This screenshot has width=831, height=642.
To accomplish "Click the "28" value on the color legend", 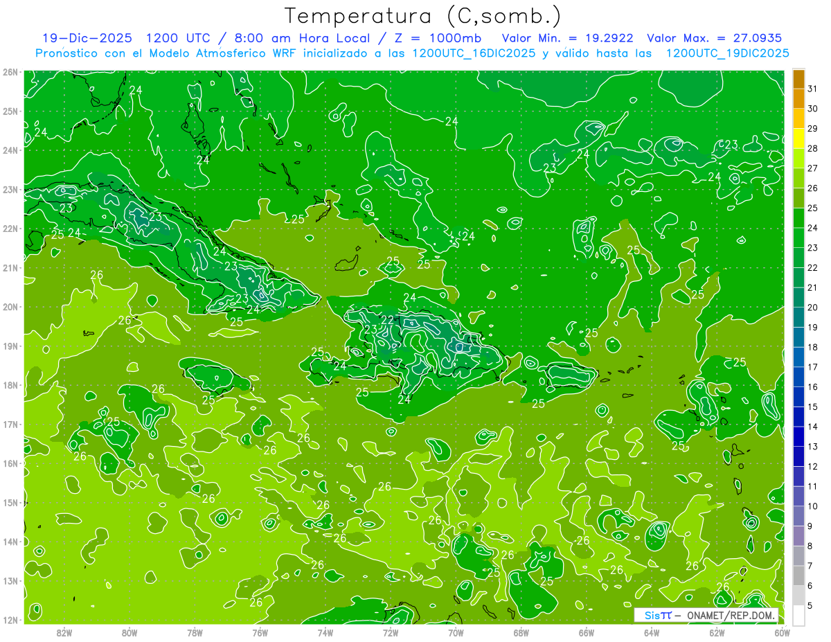I will coord(812,148).
